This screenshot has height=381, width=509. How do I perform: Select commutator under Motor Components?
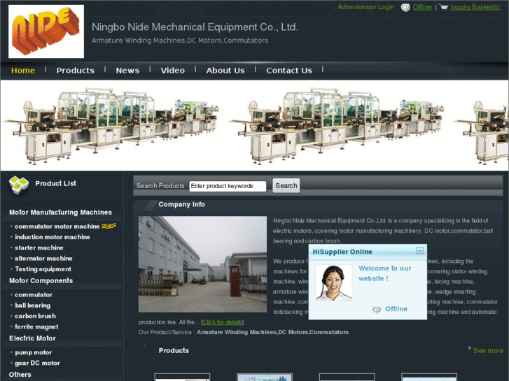pos(34,295)
